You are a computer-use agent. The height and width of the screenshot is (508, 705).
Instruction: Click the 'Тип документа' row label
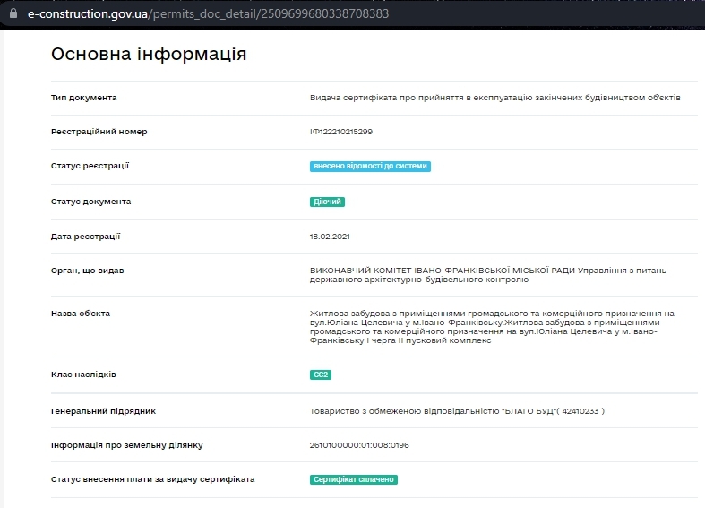pos(83,98)
